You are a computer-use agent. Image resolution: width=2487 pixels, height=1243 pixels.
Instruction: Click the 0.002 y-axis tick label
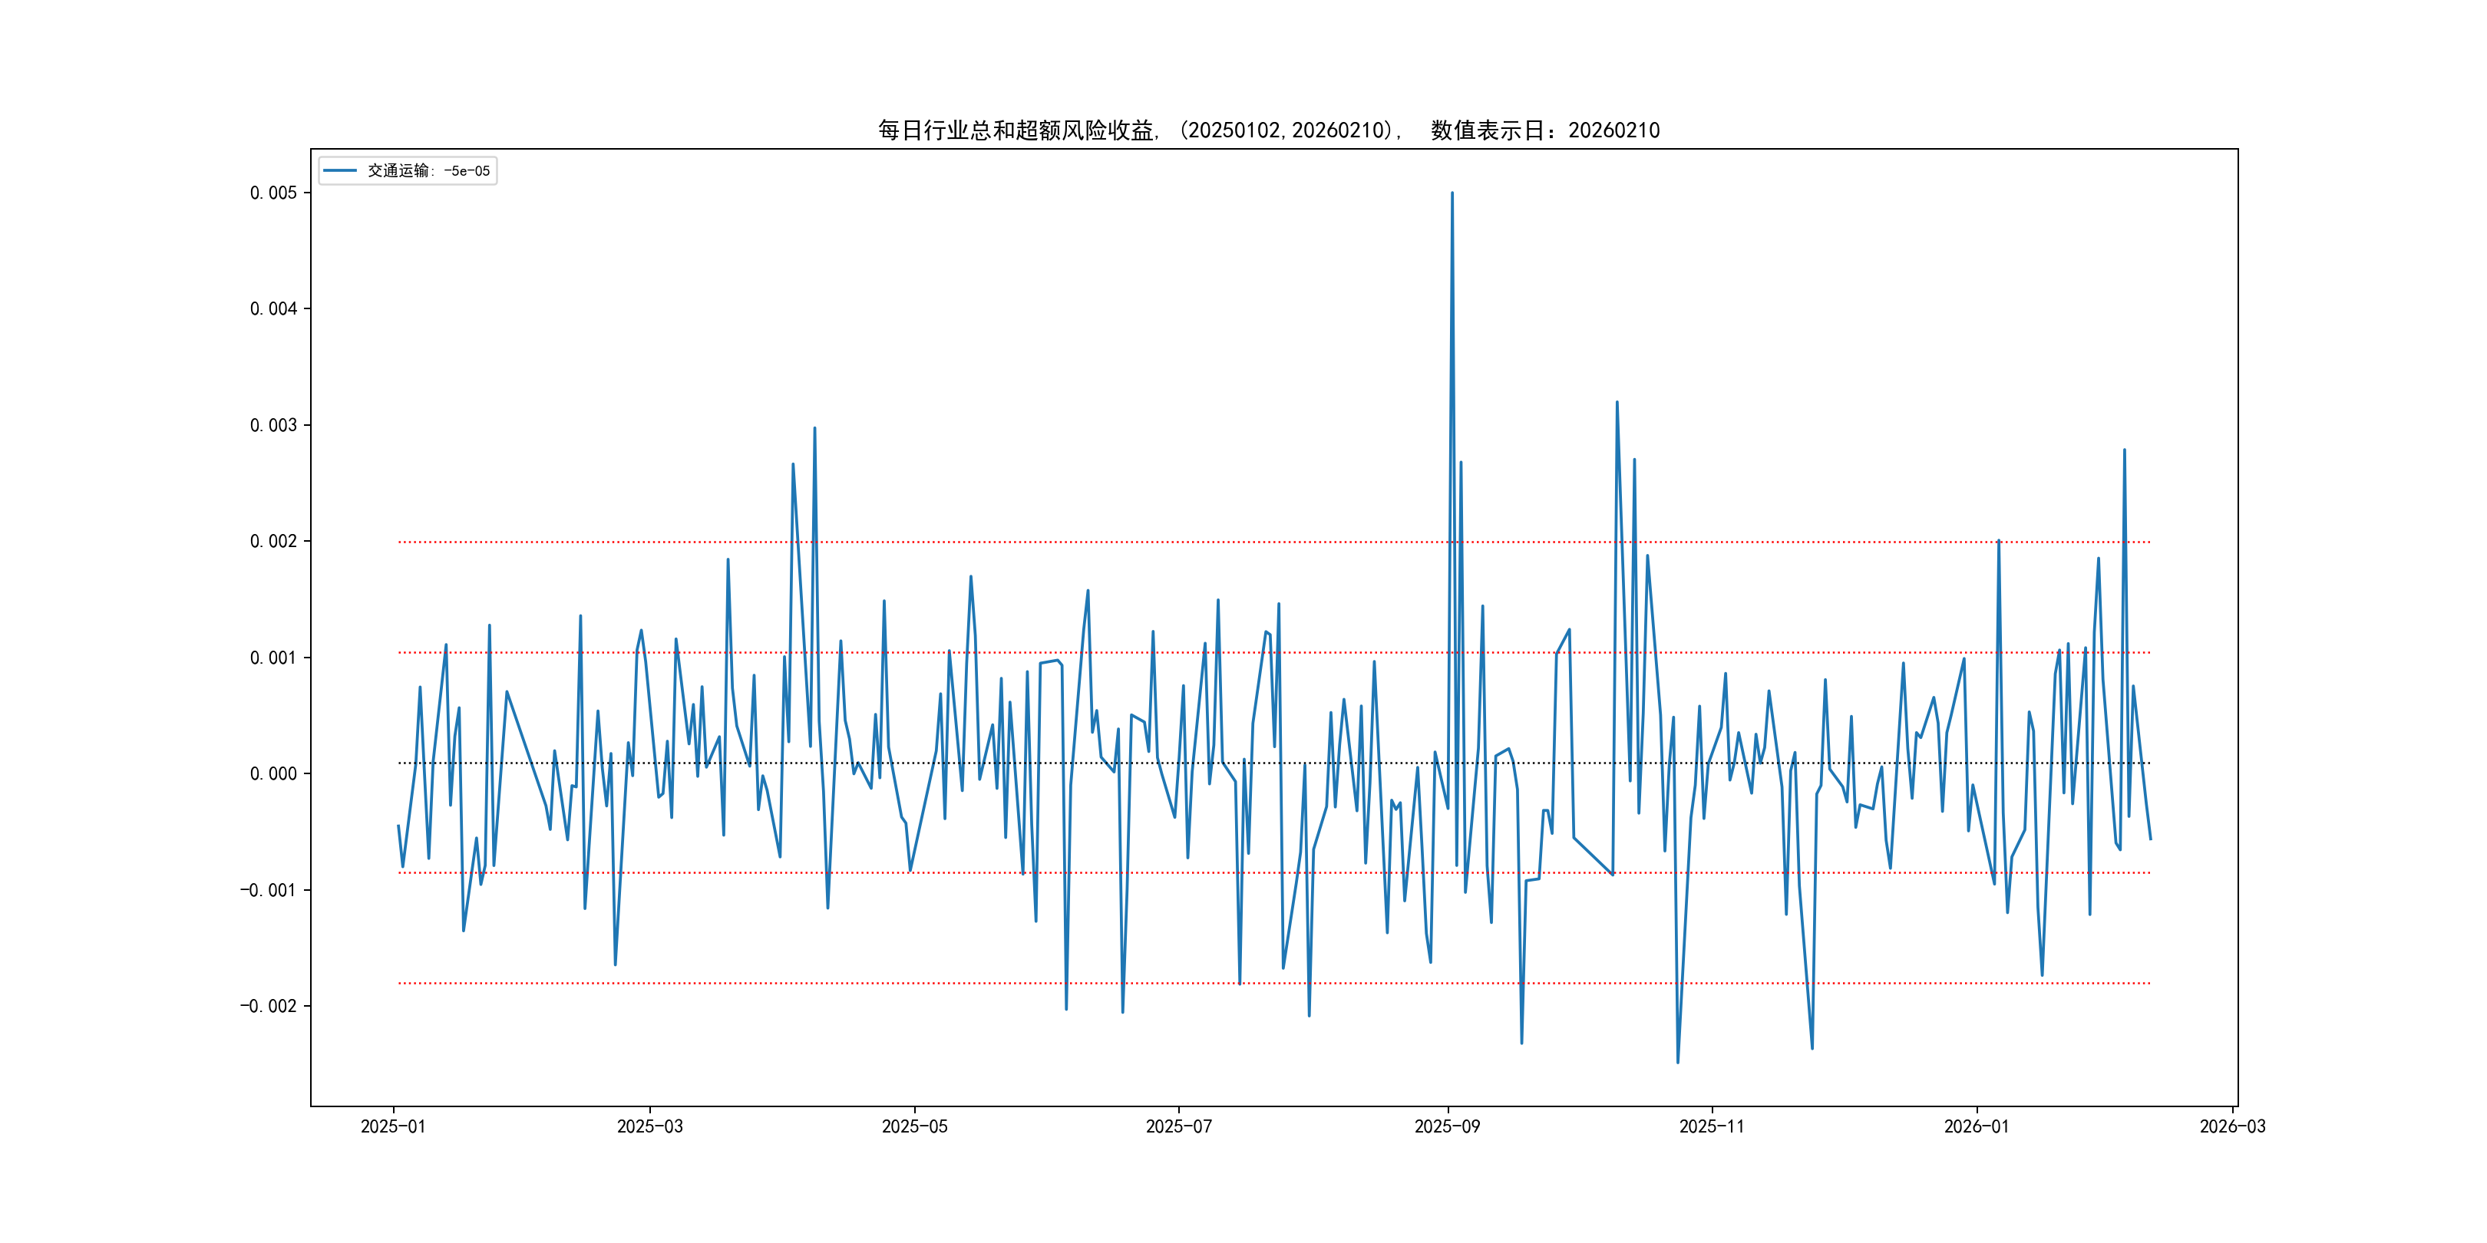pyautogui.click(x=273, y=542)
